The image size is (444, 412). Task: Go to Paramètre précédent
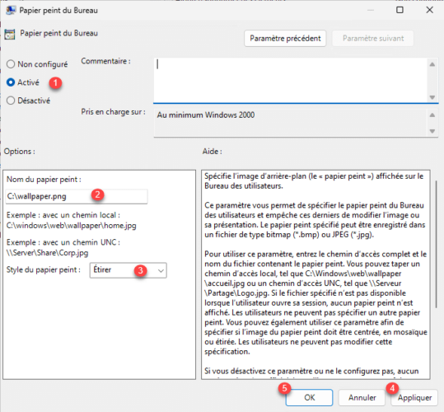[x=285, y=38]
